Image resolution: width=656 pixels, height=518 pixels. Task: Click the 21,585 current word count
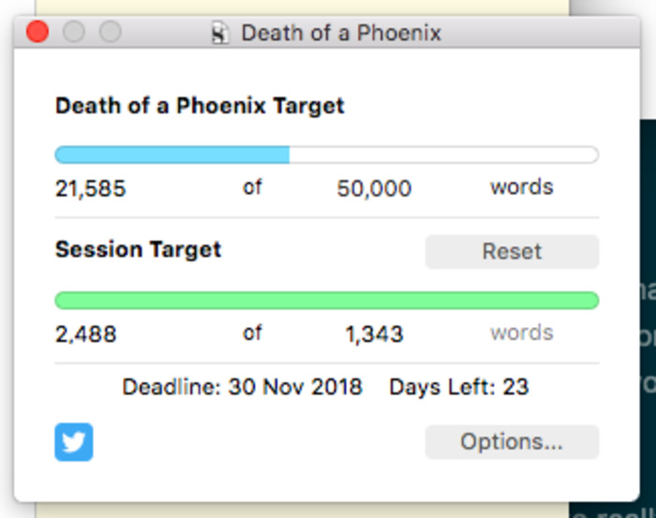click(90, 188)
